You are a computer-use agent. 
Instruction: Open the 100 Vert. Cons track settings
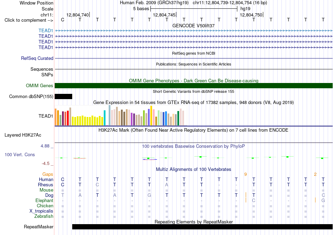20,154
